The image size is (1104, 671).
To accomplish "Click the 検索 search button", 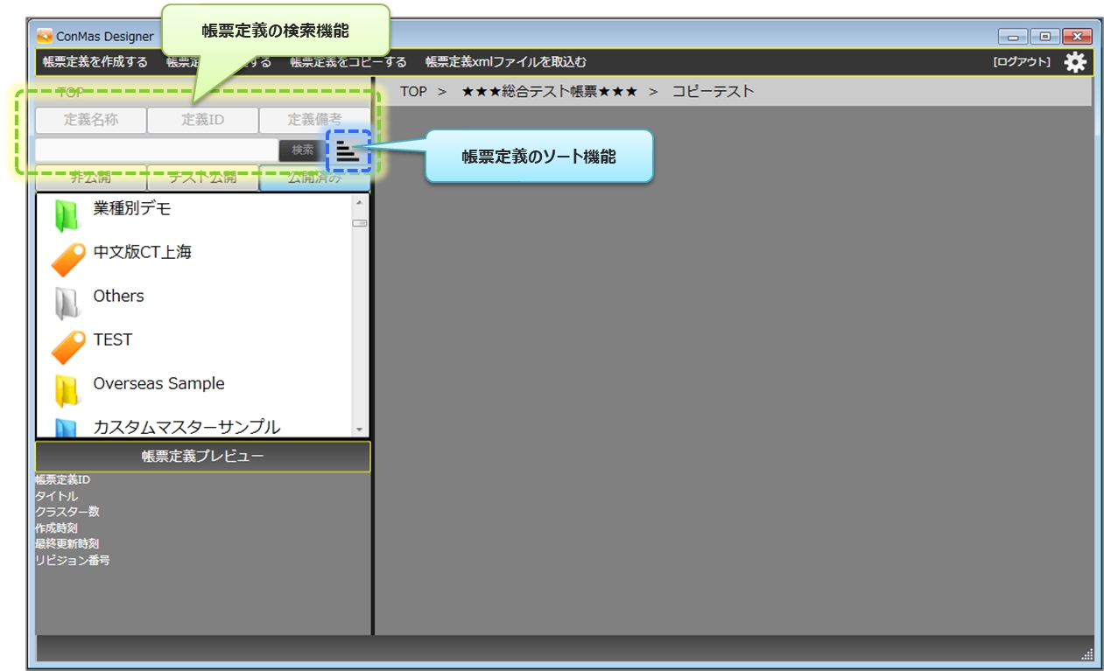I will [x=302, y=150].
